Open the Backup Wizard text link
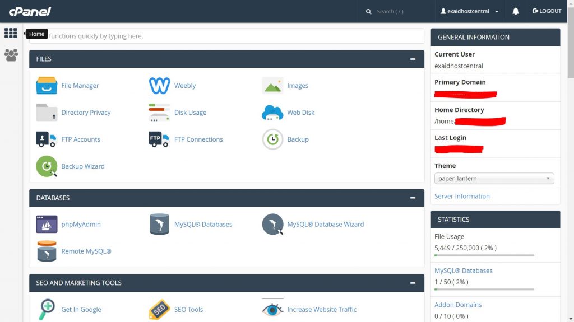Screen dimensions: 574x322 [x=83, y=166]
